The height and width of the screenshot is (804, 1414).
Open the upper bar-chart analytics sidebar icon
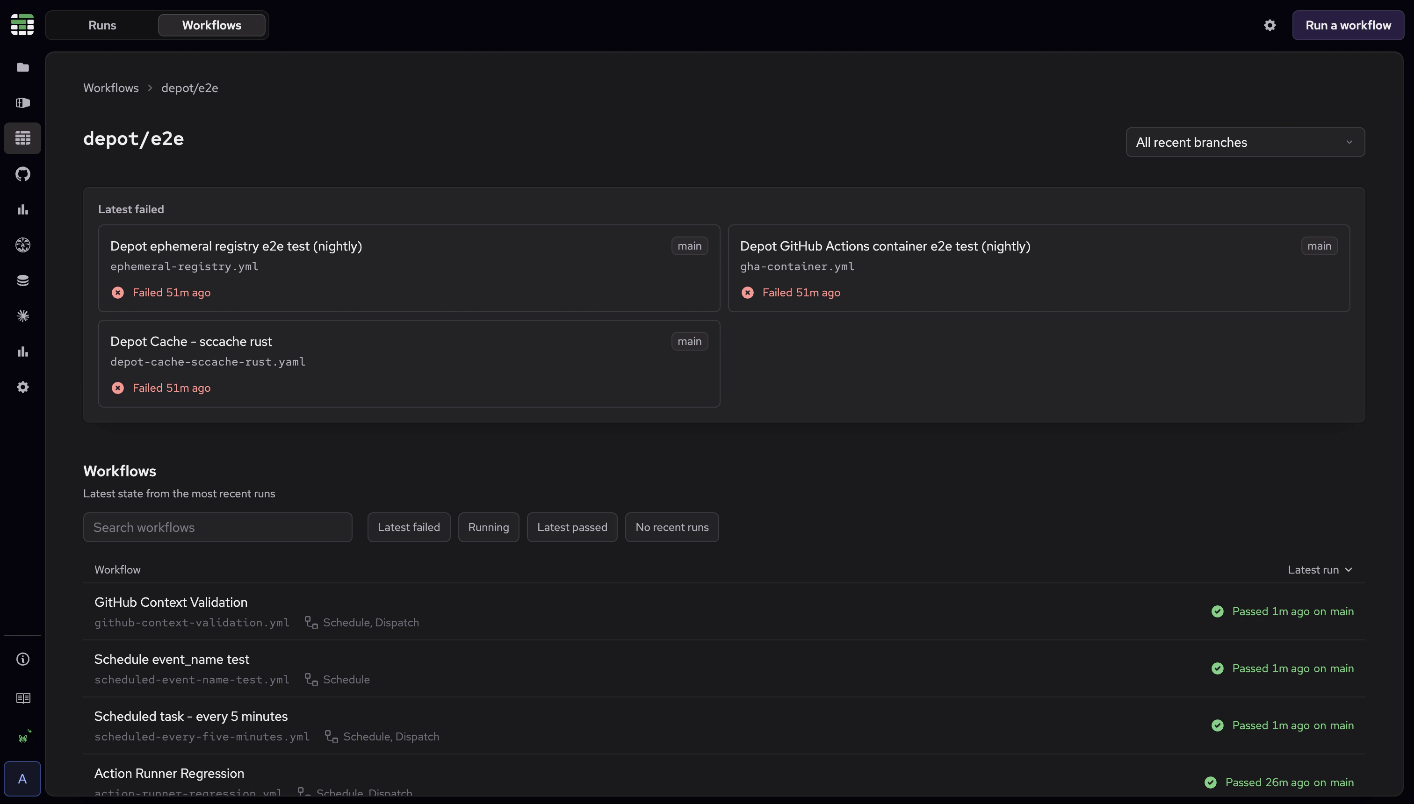[x=22, y=209]
